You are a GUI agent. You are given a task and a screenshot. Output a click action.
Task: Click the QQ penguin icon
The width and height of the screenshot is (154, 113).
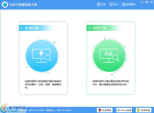point(99,110)
